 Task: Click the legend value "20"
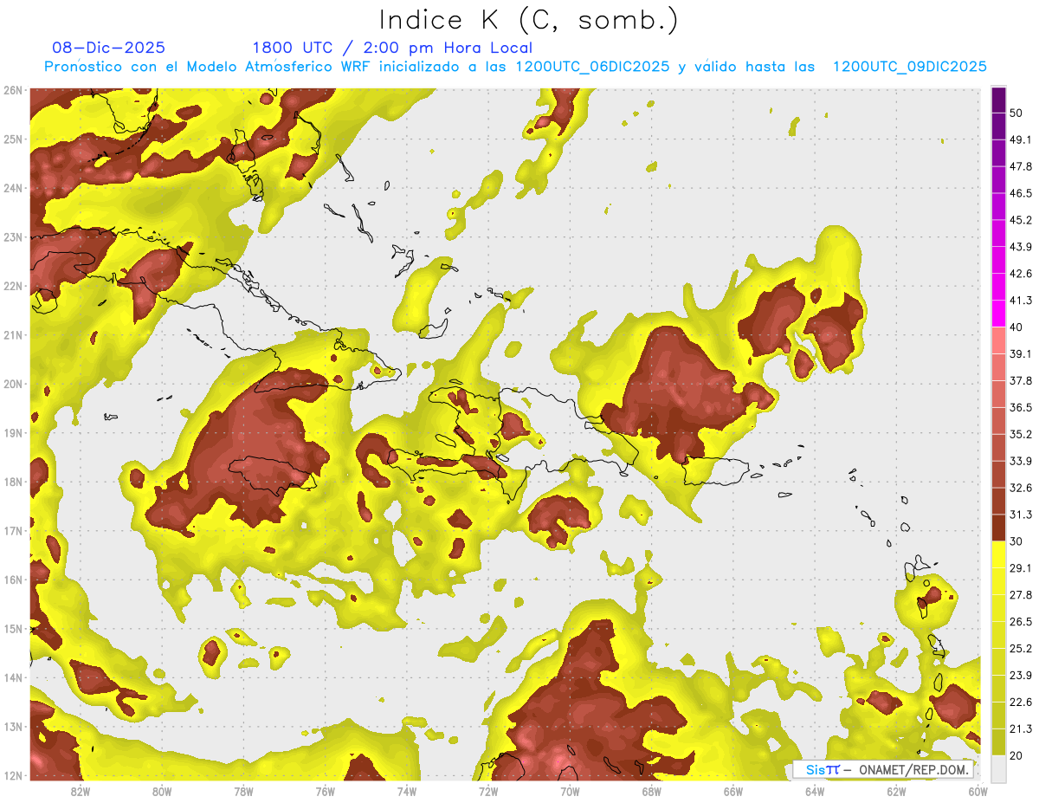point(1016,756)
